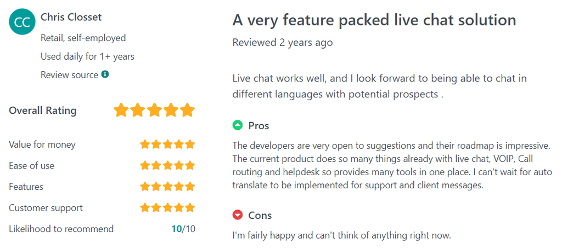Open reviewer name Chris Closset

point(71,17)
